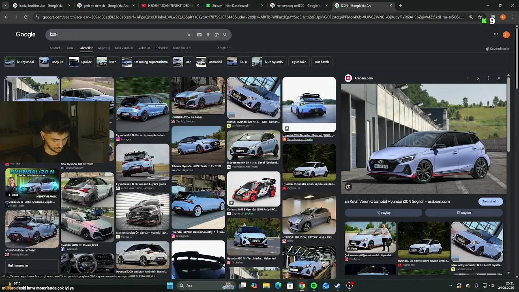The width and height of the screenshot is (519, 292).
Task: Apply the Otomobil filter chip
Action: [210, 62]
